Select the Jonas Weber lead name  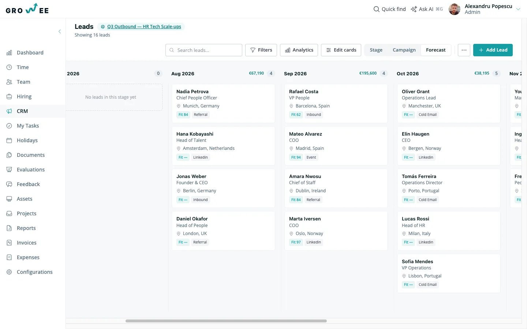point(191,177)
